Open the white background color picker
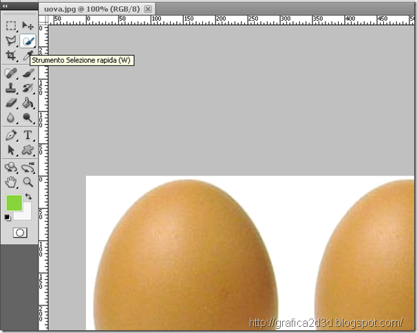Screen dimensions: 417x333 (x=26, y=215)
